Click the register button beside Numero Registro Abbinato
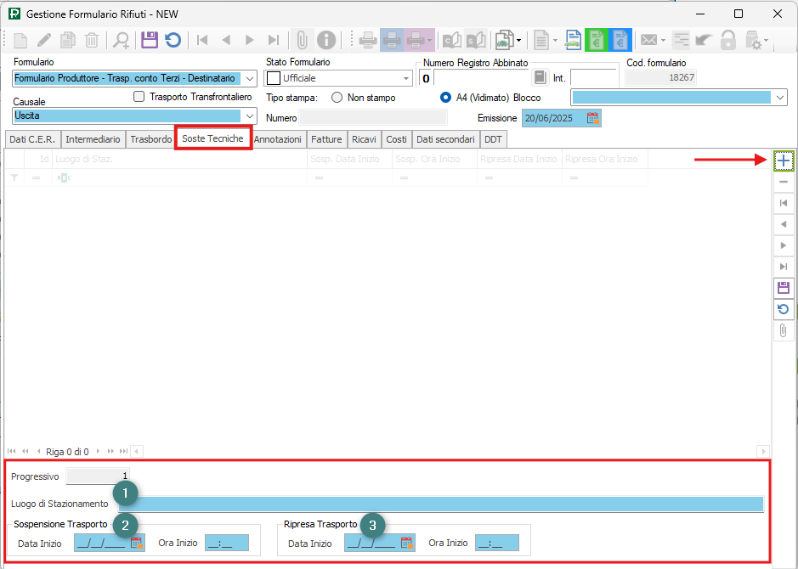Screen dimensions: 798x569 pyautogui.click(x=540, y=78)
